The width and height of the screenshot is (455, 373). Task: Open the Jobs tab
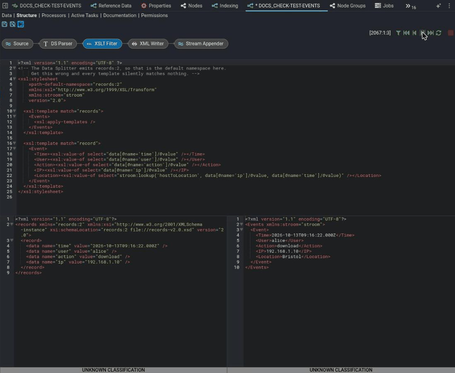[384, 5]
